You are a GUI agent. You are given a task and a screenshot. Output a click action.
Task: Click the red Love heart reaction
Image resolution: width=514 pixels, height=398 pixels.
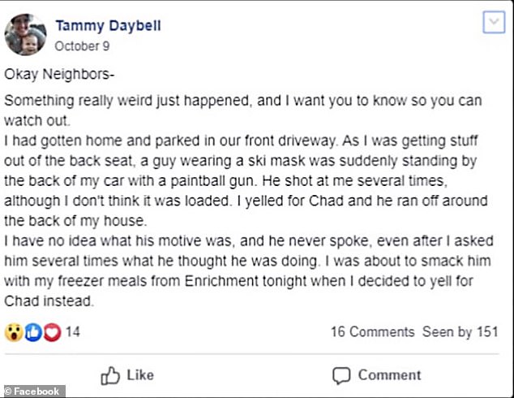coord(51,332)
